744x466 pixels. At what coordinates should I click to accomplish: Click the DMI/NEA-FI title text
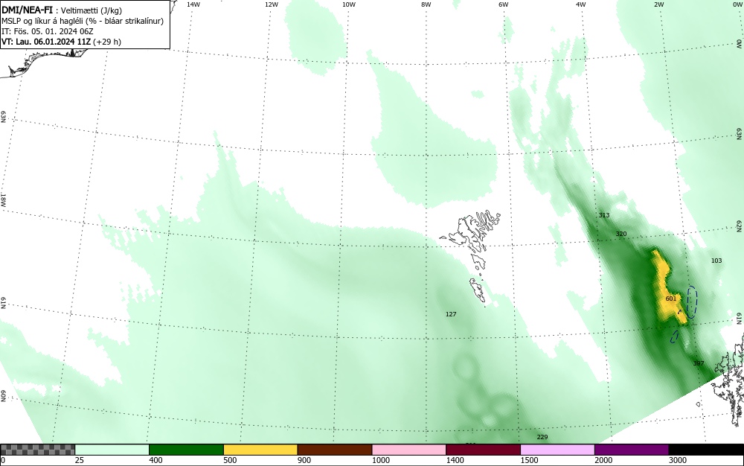27,10
